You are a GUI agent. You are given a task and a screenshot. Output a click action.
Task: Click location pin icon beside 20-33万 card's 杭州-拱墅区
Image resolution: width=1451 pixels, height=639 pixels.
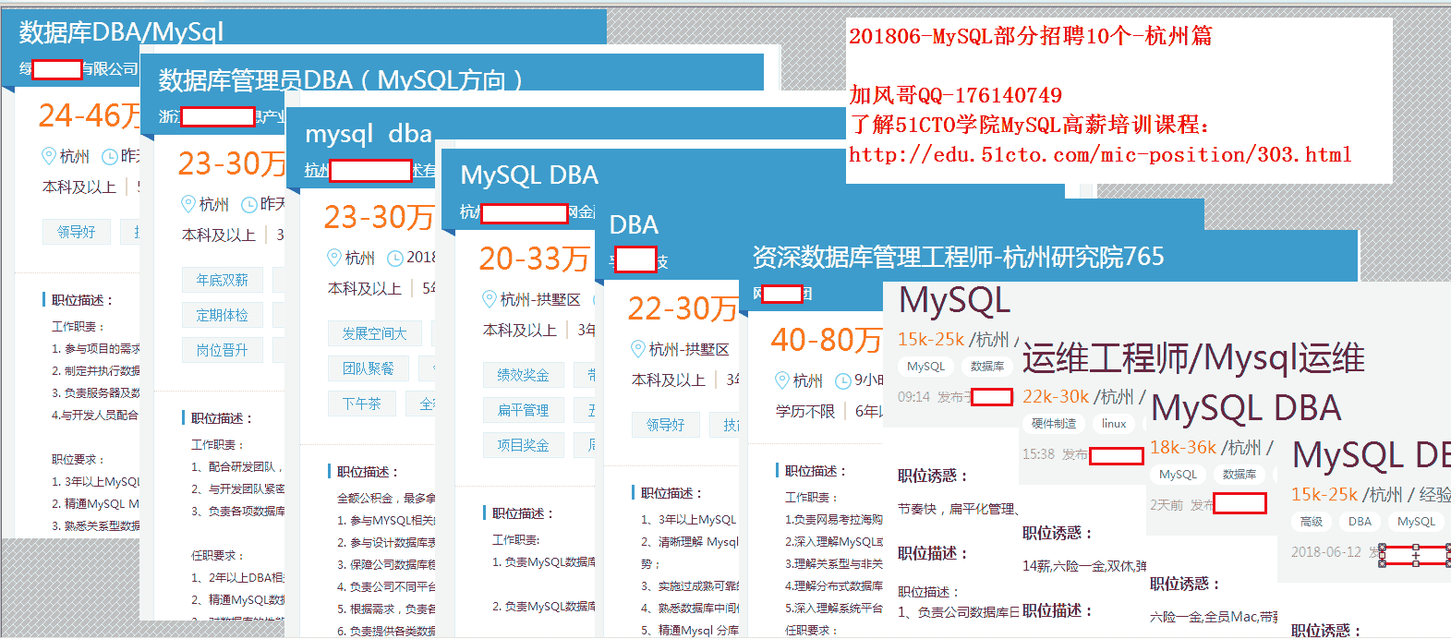490,299
